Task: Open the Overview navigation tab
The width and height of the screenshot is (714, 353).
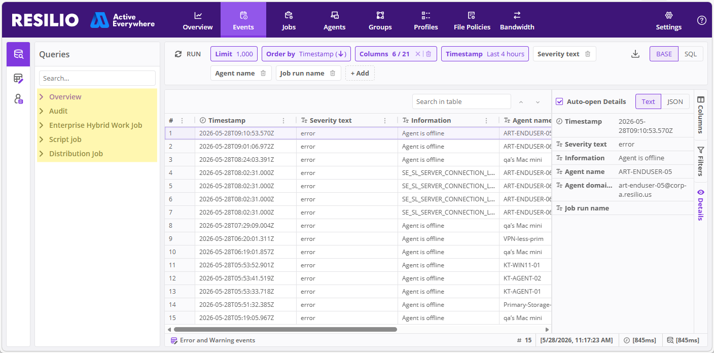Action: coord(198,20)
